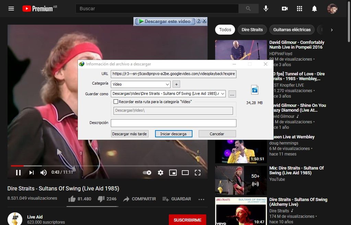351x225 pixels.
Task: Expand the Categoría dropdown
Action: tap(167, 84)
